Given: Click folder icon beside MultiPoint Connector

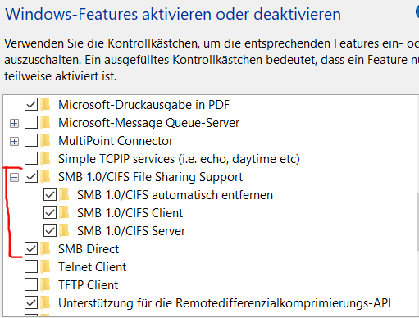Looking at the screenshot, I should pos(45,140).
